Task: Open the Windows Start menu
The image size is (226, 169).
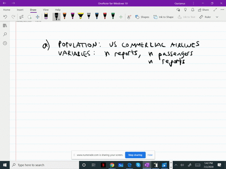Action: [5, 165]
